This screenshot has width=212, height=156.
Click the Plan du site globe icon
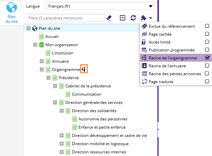click(x=12, y=7)
